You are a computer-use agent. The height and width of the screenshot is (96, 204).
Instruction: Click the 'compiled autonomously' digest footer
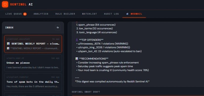pyautogui.click(x=112, y=82)
